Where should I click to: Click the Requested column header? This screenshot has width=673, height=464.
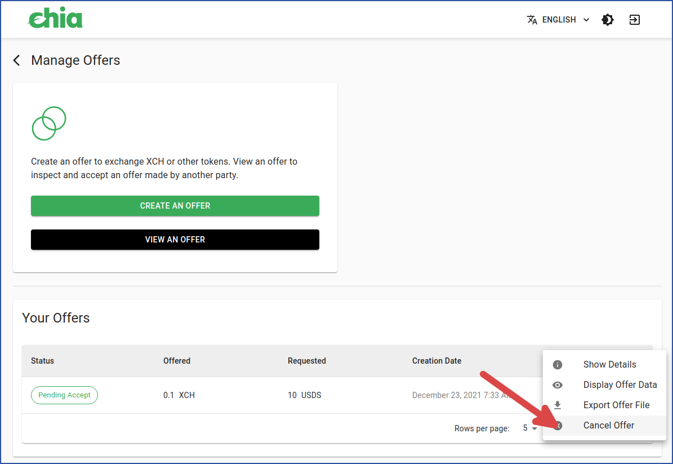307,361
